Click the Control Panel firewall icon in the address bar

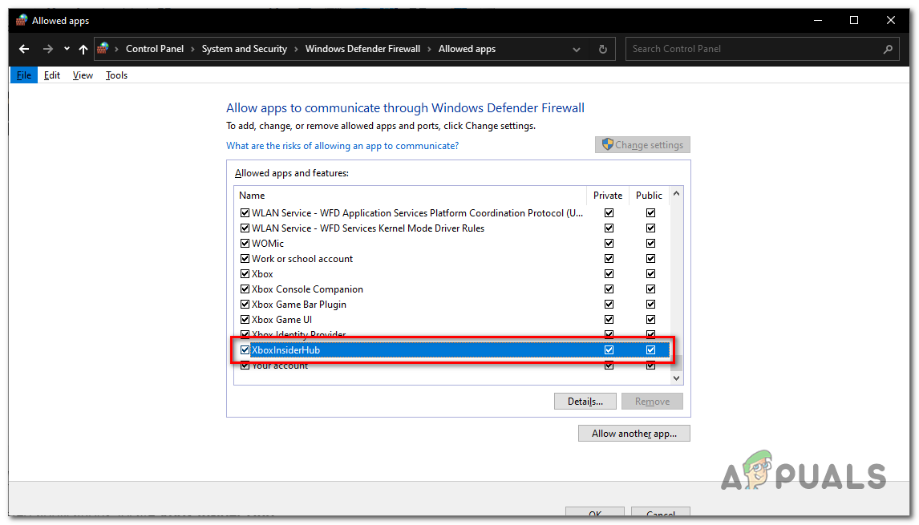coord(103,49)
